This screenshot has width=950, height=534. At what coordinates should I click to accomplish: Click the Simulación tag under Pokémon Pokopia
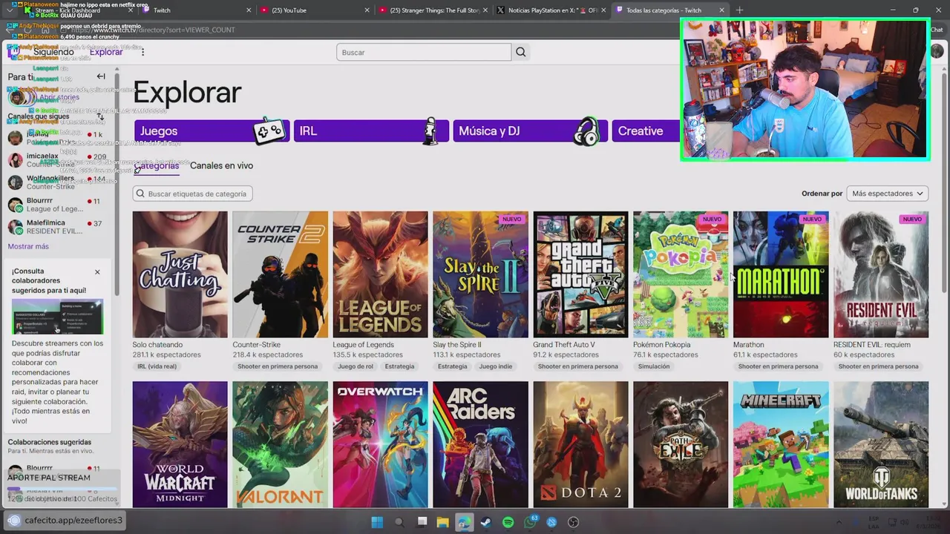pyautogui.click(x=654, y=366)
